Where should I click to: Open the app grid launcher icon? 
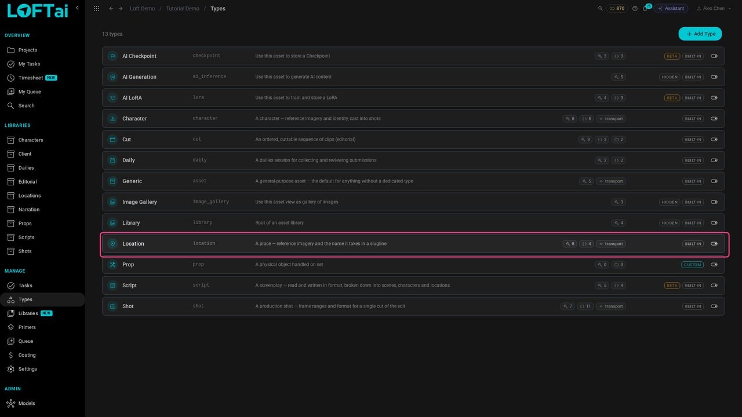[96, 9]
